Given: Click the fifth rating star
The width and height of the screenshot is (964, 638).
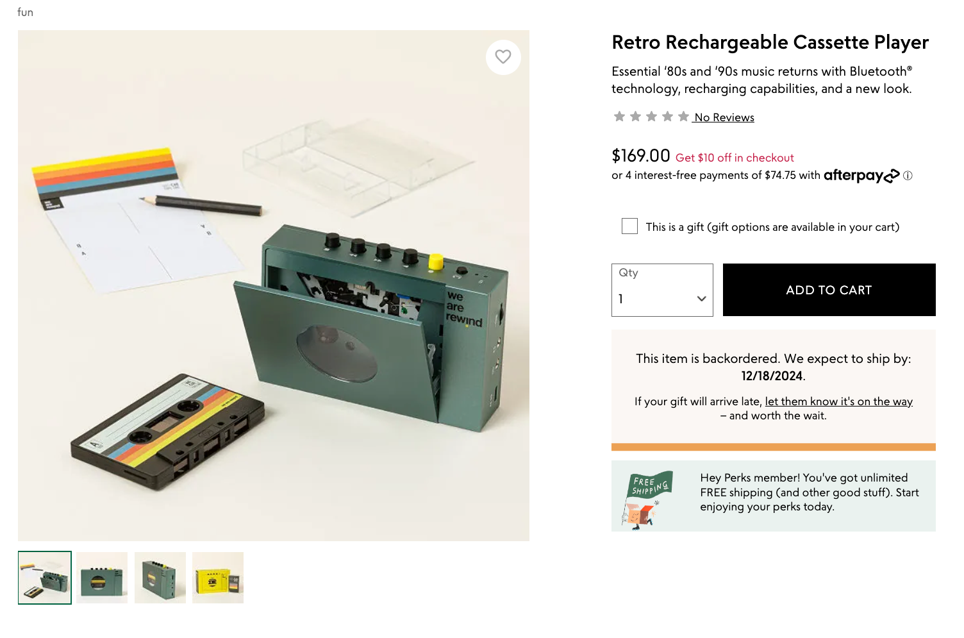Looking at the screenshot, I should click(683, 117).
